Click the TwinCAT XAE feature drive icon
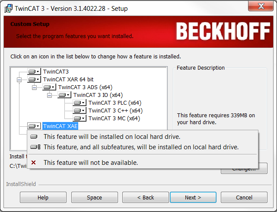Screen dimensions: 277x212 click(x=34, y=126)
